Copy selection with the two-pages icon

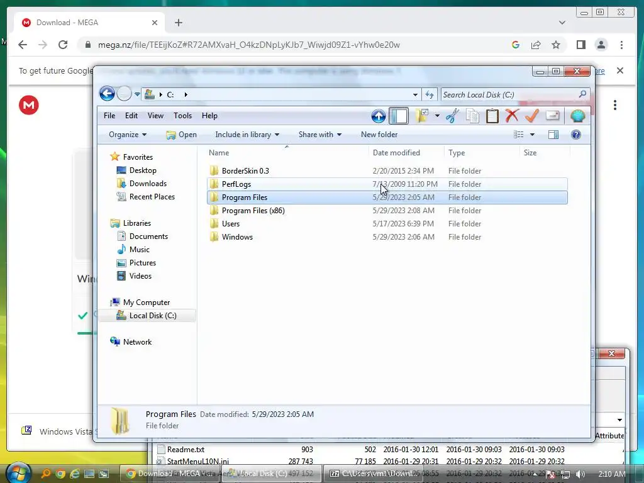point(472,116)
